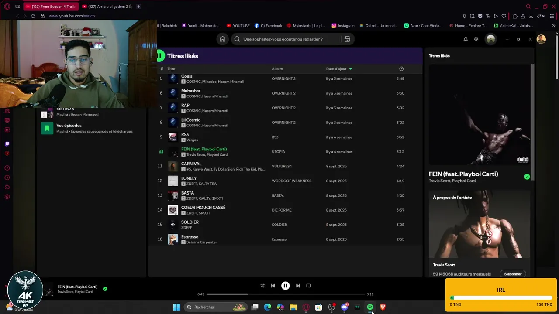Image resolution: width=559 pixels, height=314 pixels.
Task: Click the Titre column header
Action: pyautogui.click(x=171, y=69)
